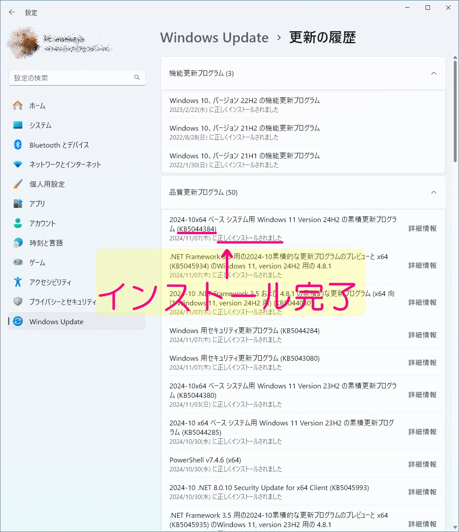The image size is (459, 532).
Task: Click the 更新の履歴 page title
Action: point(322,37)
